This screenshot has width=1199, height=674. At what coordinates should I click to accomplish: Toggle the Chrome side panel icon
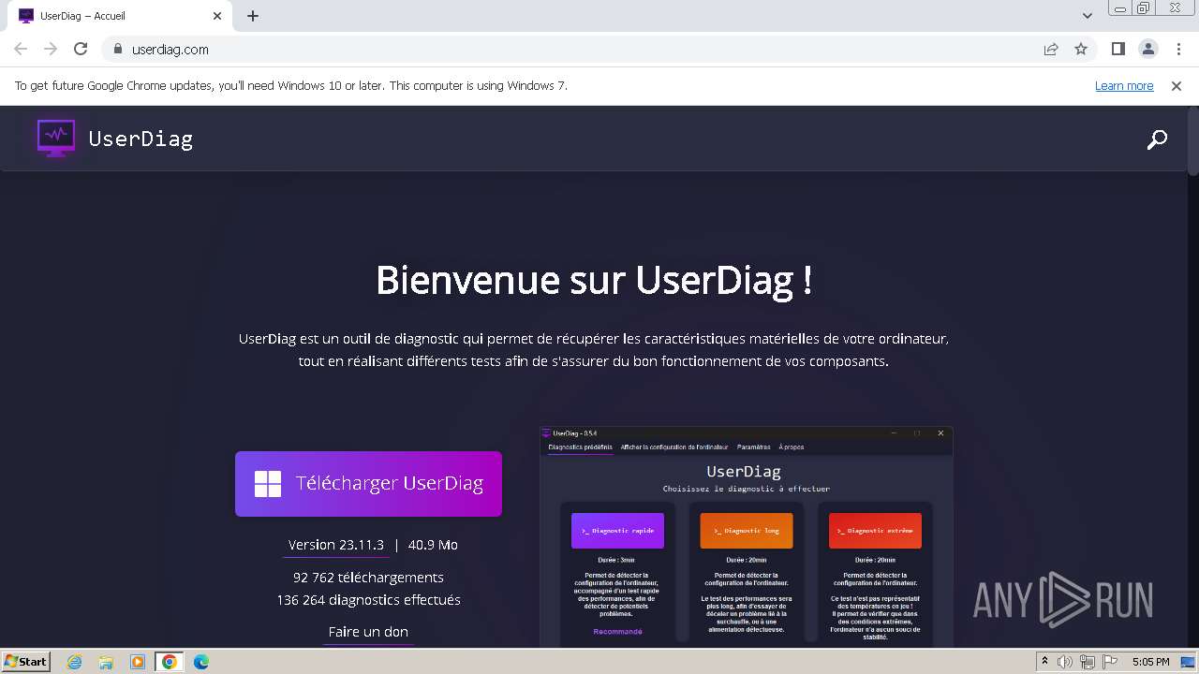click(1118, 49)
